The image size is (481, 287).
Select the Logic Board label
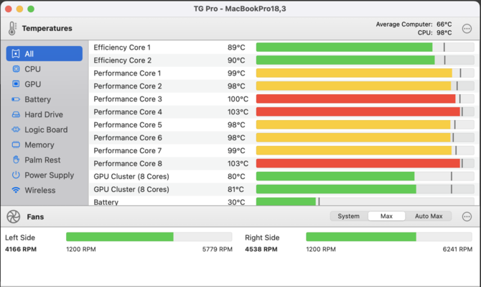pyautogui.click(x=46, y=129)
